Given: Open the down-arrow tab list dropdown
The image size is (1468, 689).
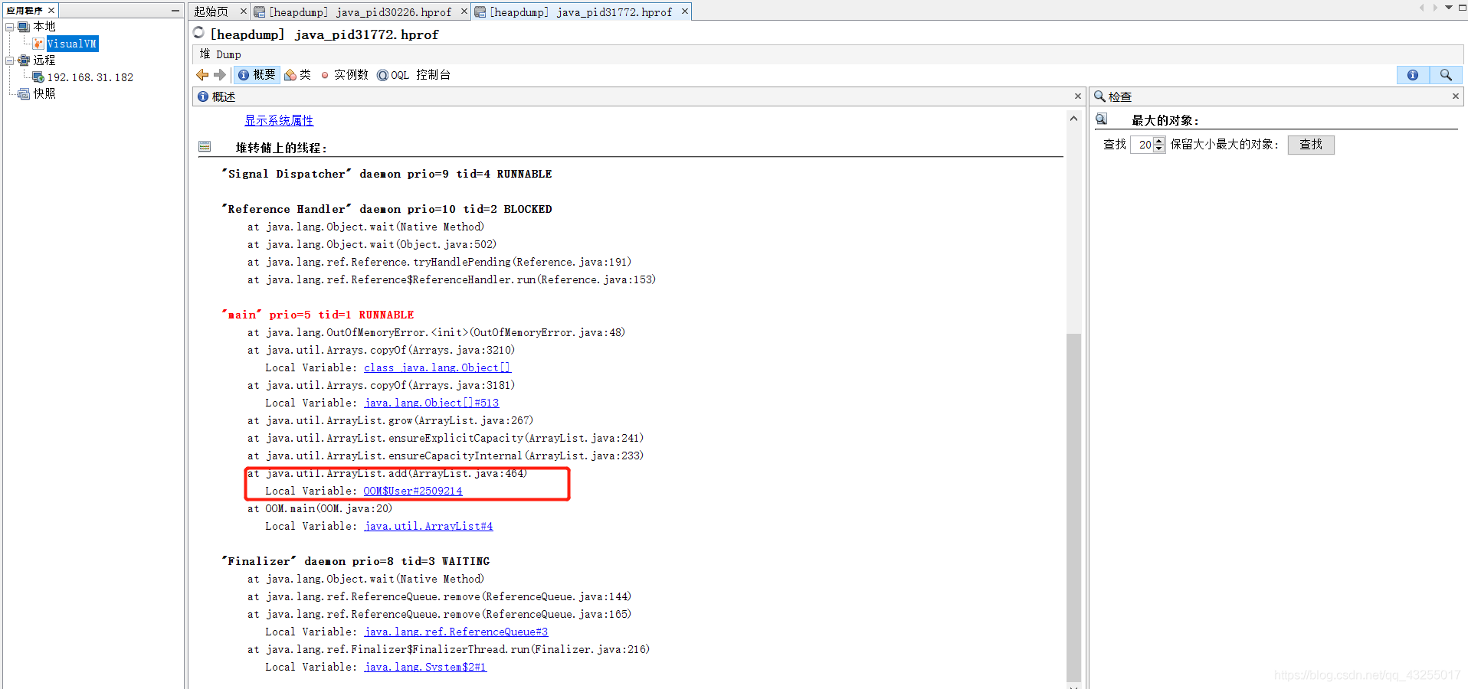Looking at the screenshot, I should click(1449, 8).
